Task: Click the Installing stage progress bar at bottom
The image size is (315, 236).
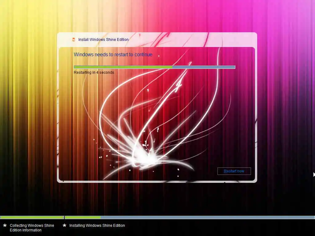Action: click(189, 217)
